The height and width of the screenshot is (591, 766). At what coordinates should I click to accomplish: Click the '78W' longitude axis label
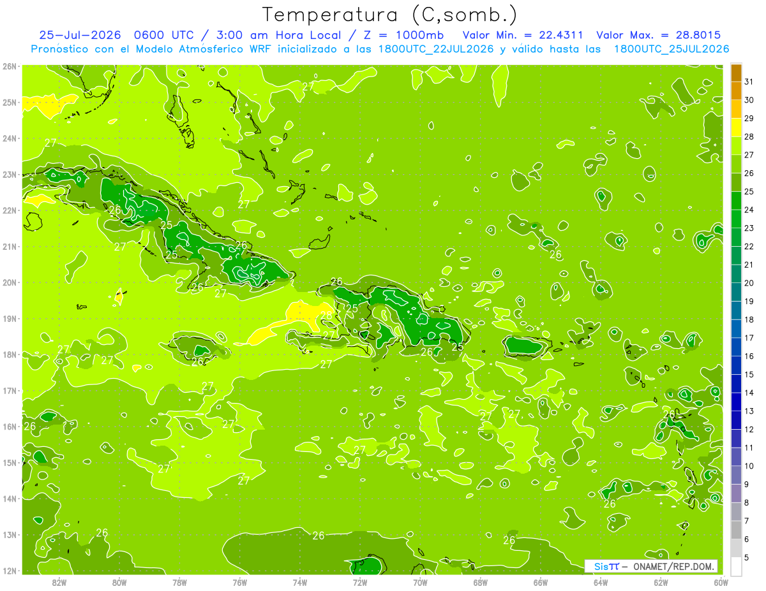pos(179,582)
